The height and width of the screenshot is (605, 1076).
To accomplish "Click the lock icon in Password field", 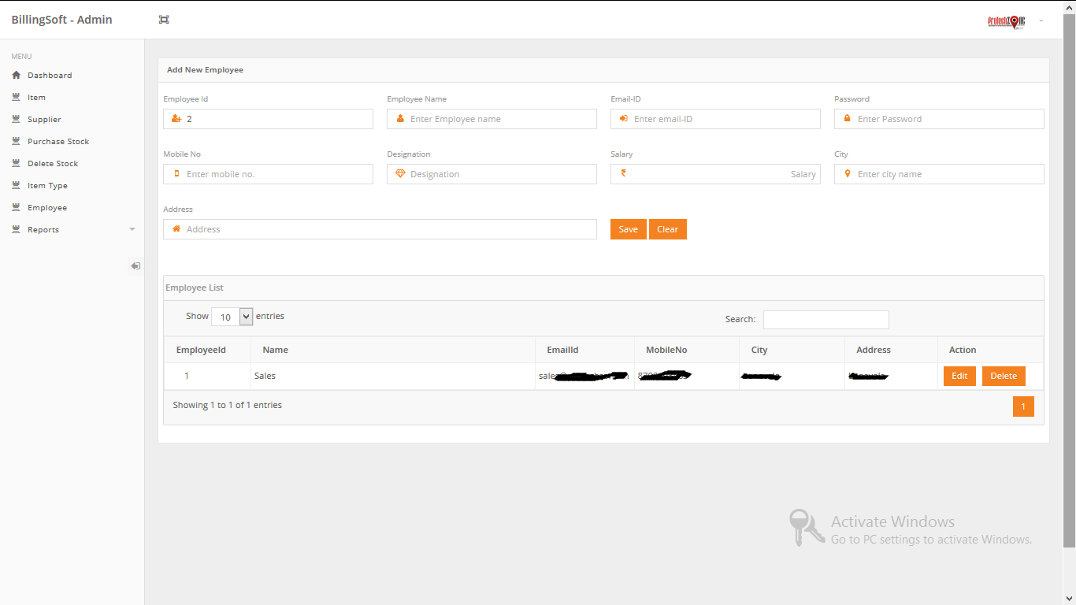I will [848, 119].
